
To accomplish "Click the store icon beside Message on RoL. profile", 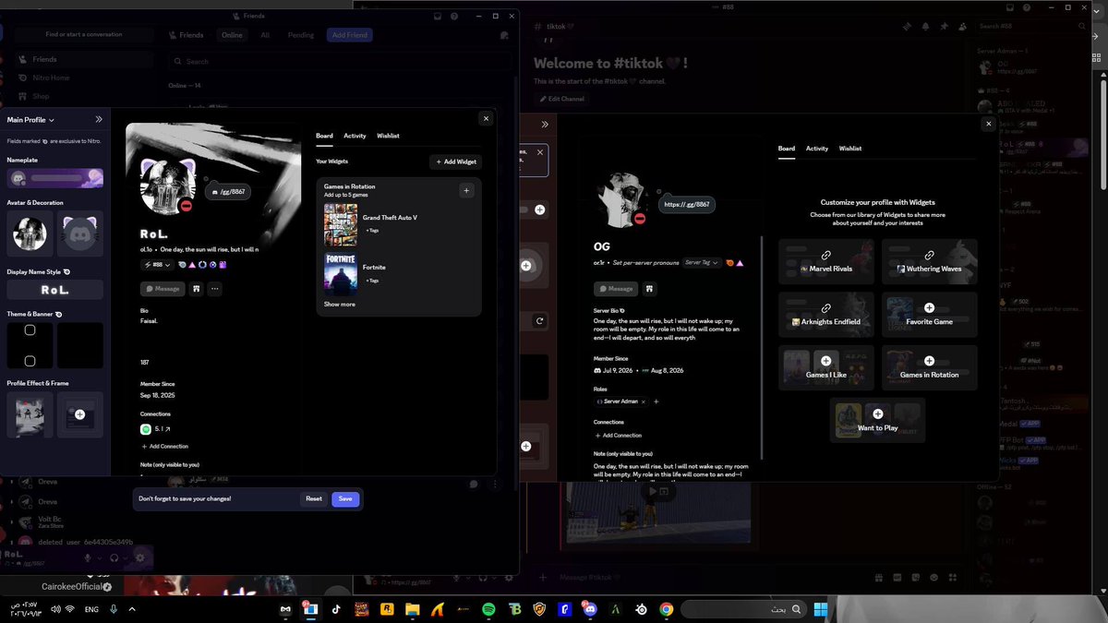I will tap(196, 289).
